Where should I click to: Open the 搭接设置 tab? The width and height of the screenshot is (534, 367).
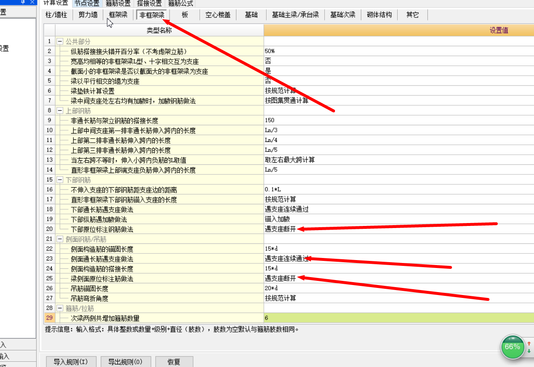coord(149,3)
